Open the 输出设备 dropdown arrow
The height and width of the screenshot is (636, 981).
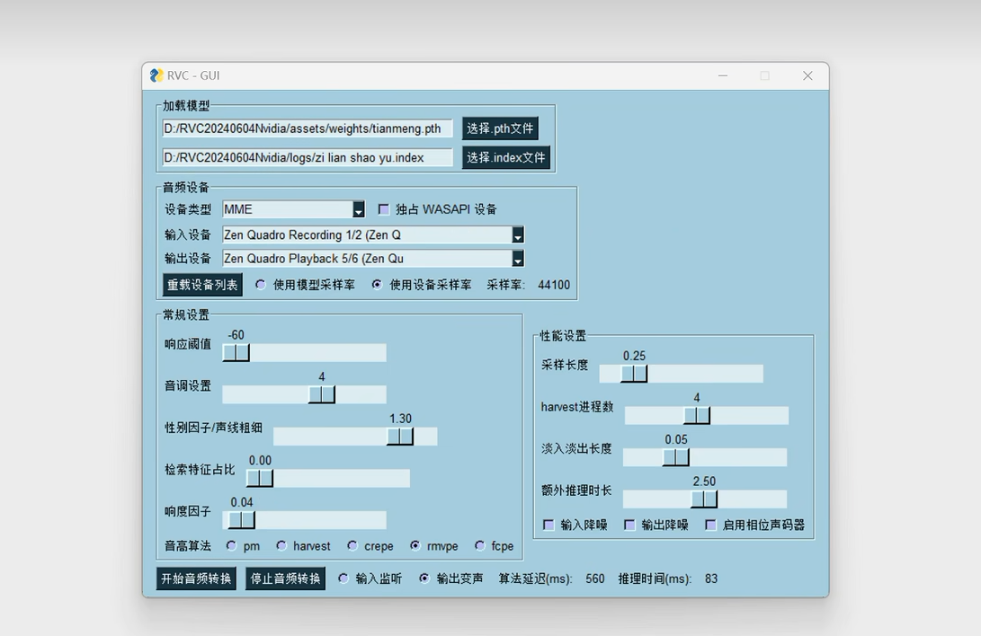(x=518, y=259)
